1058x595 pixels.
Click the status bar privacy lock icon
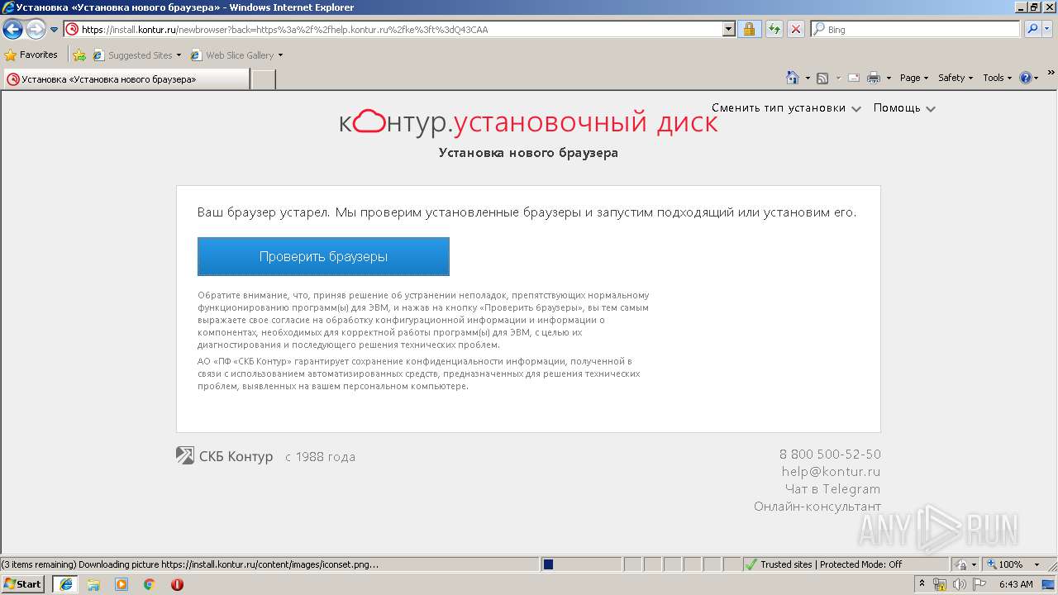pyautogui.click(x=962, y=564)
